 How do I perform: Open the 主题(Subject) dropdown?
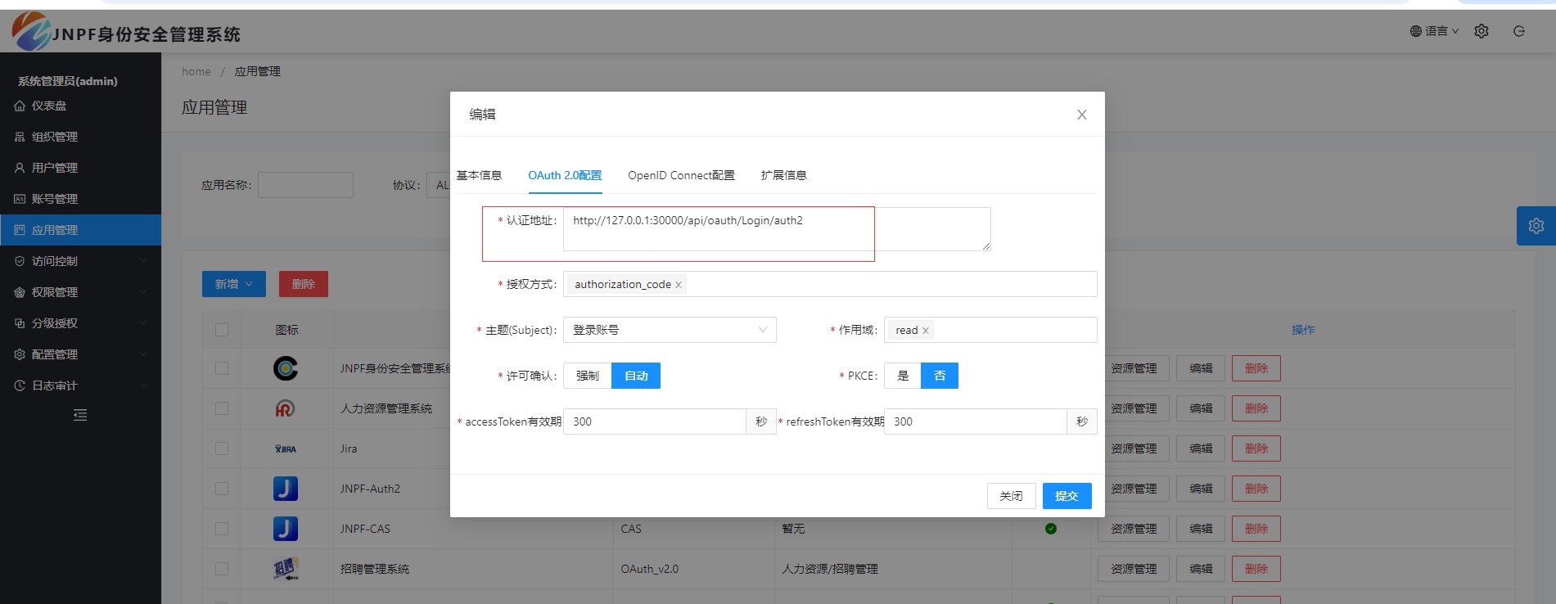pos(669,330)
